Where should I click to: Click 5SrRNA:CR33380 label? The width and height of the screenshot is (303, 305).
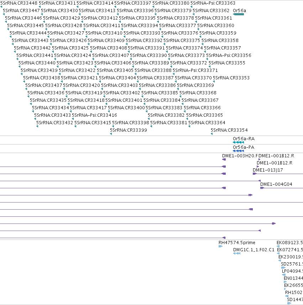[171, 3]
